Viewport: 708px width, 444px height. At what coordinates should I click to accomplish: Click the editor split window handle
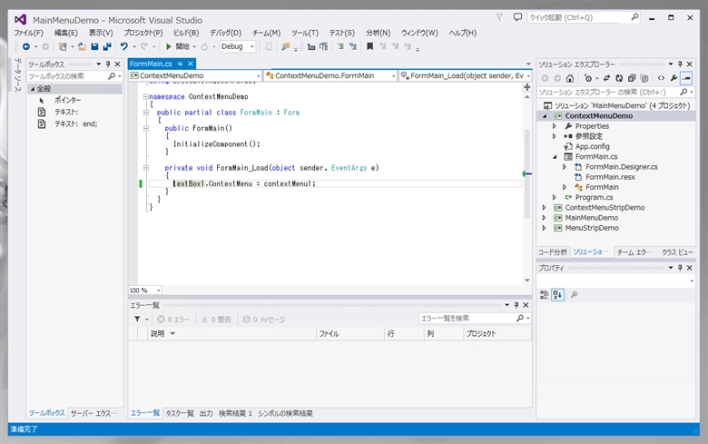(x=527, y=87)
